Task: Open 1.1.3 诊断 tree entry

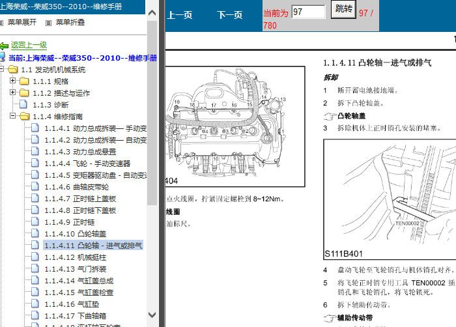Action: (51, 105)
